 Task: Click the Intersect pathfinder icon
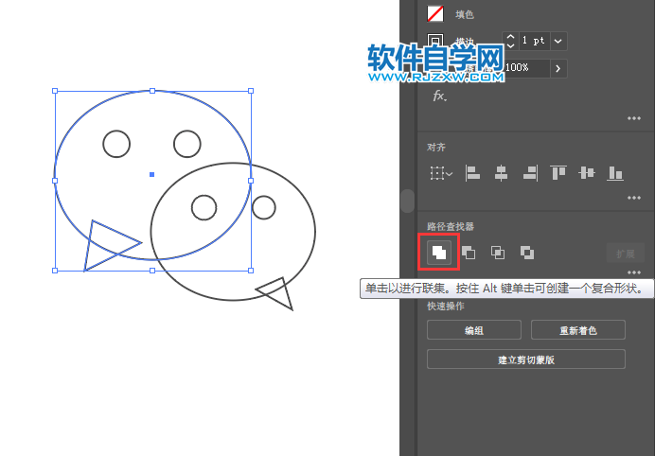[x=498, y=253]
